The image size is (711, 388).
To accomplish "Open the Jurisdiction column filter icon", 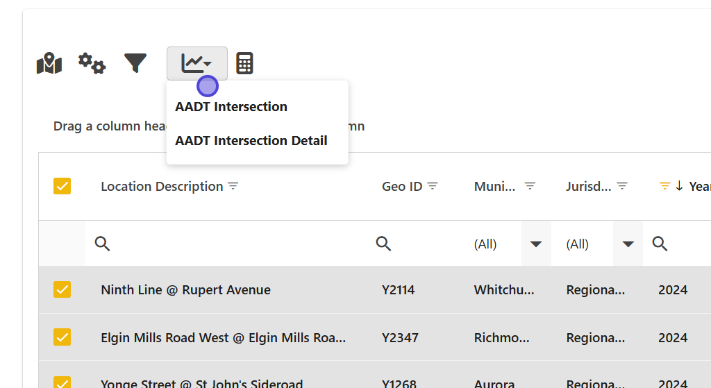I will pyautogui.click(x=622, y=186).
